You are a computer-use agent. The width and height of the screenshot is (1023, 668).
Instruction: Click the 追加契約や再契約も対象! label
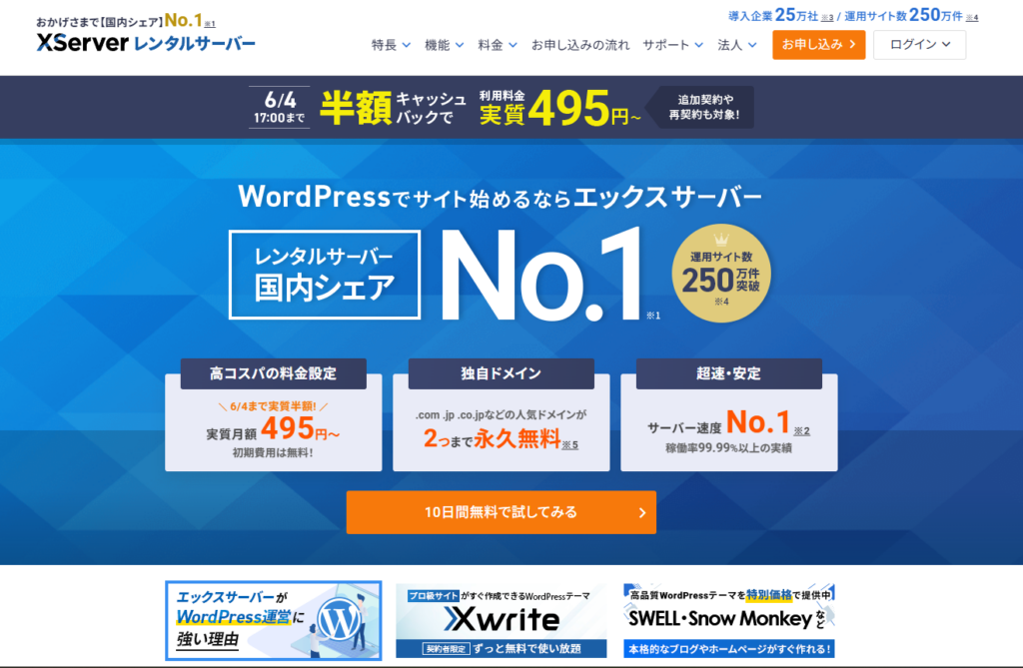tap(704, 107)
